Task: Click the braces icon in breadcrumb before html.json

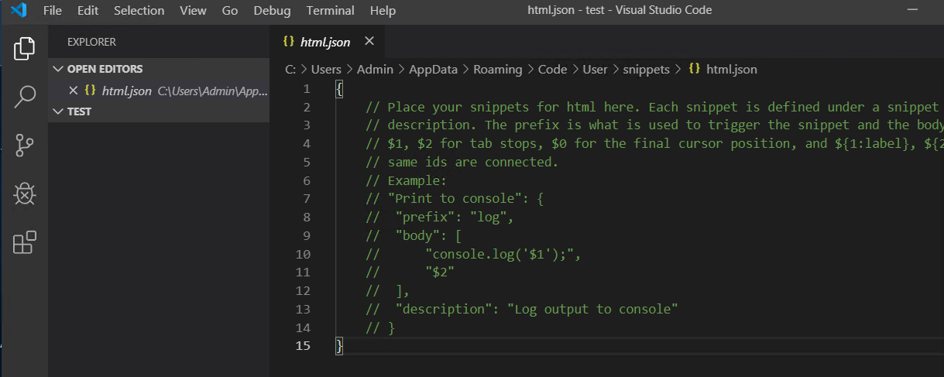Action: pos(695,69)
